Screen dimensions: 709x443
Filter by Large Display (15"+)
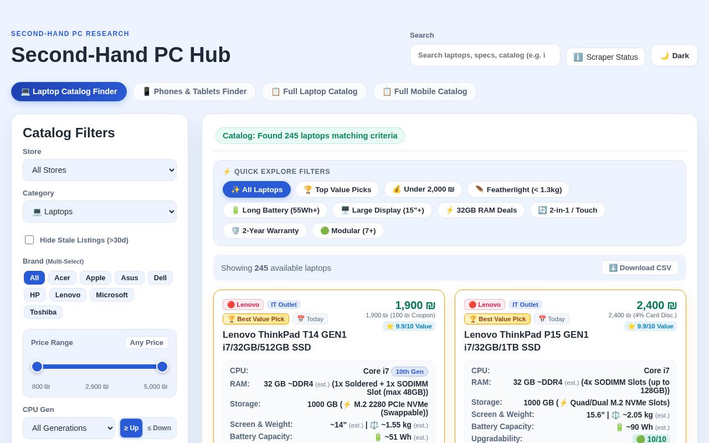[x=382, y=210]
